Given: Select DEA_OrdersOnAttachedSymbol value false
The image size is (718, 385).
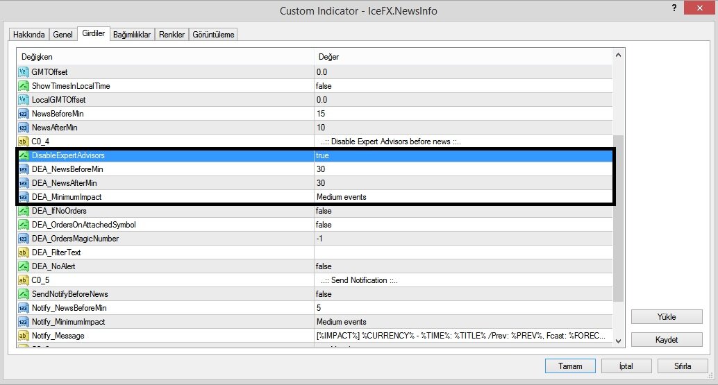Looking at the screenshot, I should tap(324, 225).
